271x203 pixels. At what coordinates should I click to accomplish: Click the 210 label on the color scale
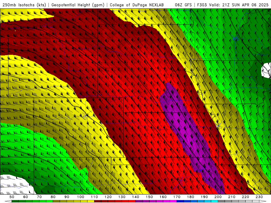click(x=232, y=197)
